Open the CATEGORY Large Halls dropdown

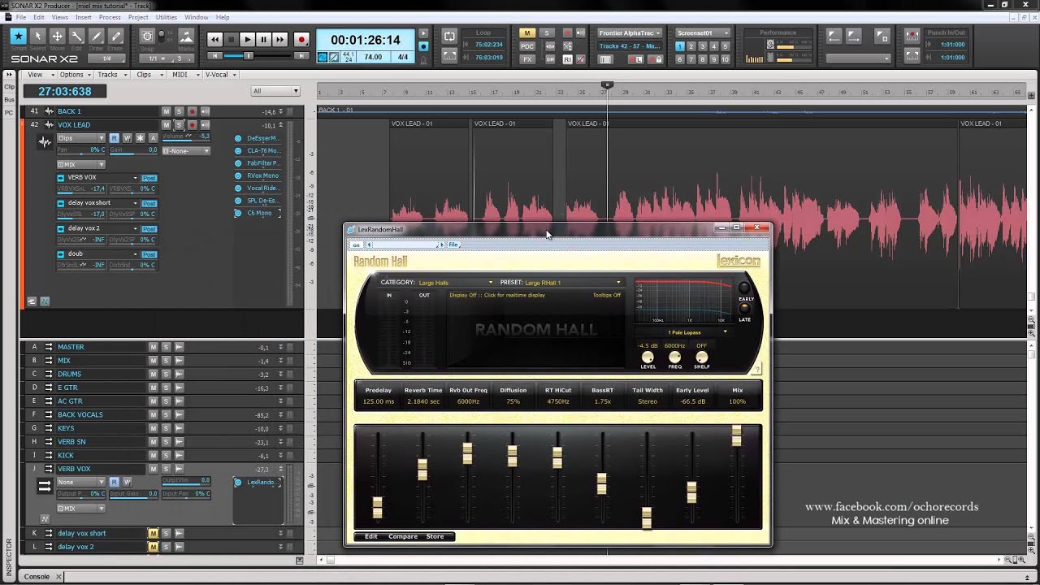click(455, 283)
